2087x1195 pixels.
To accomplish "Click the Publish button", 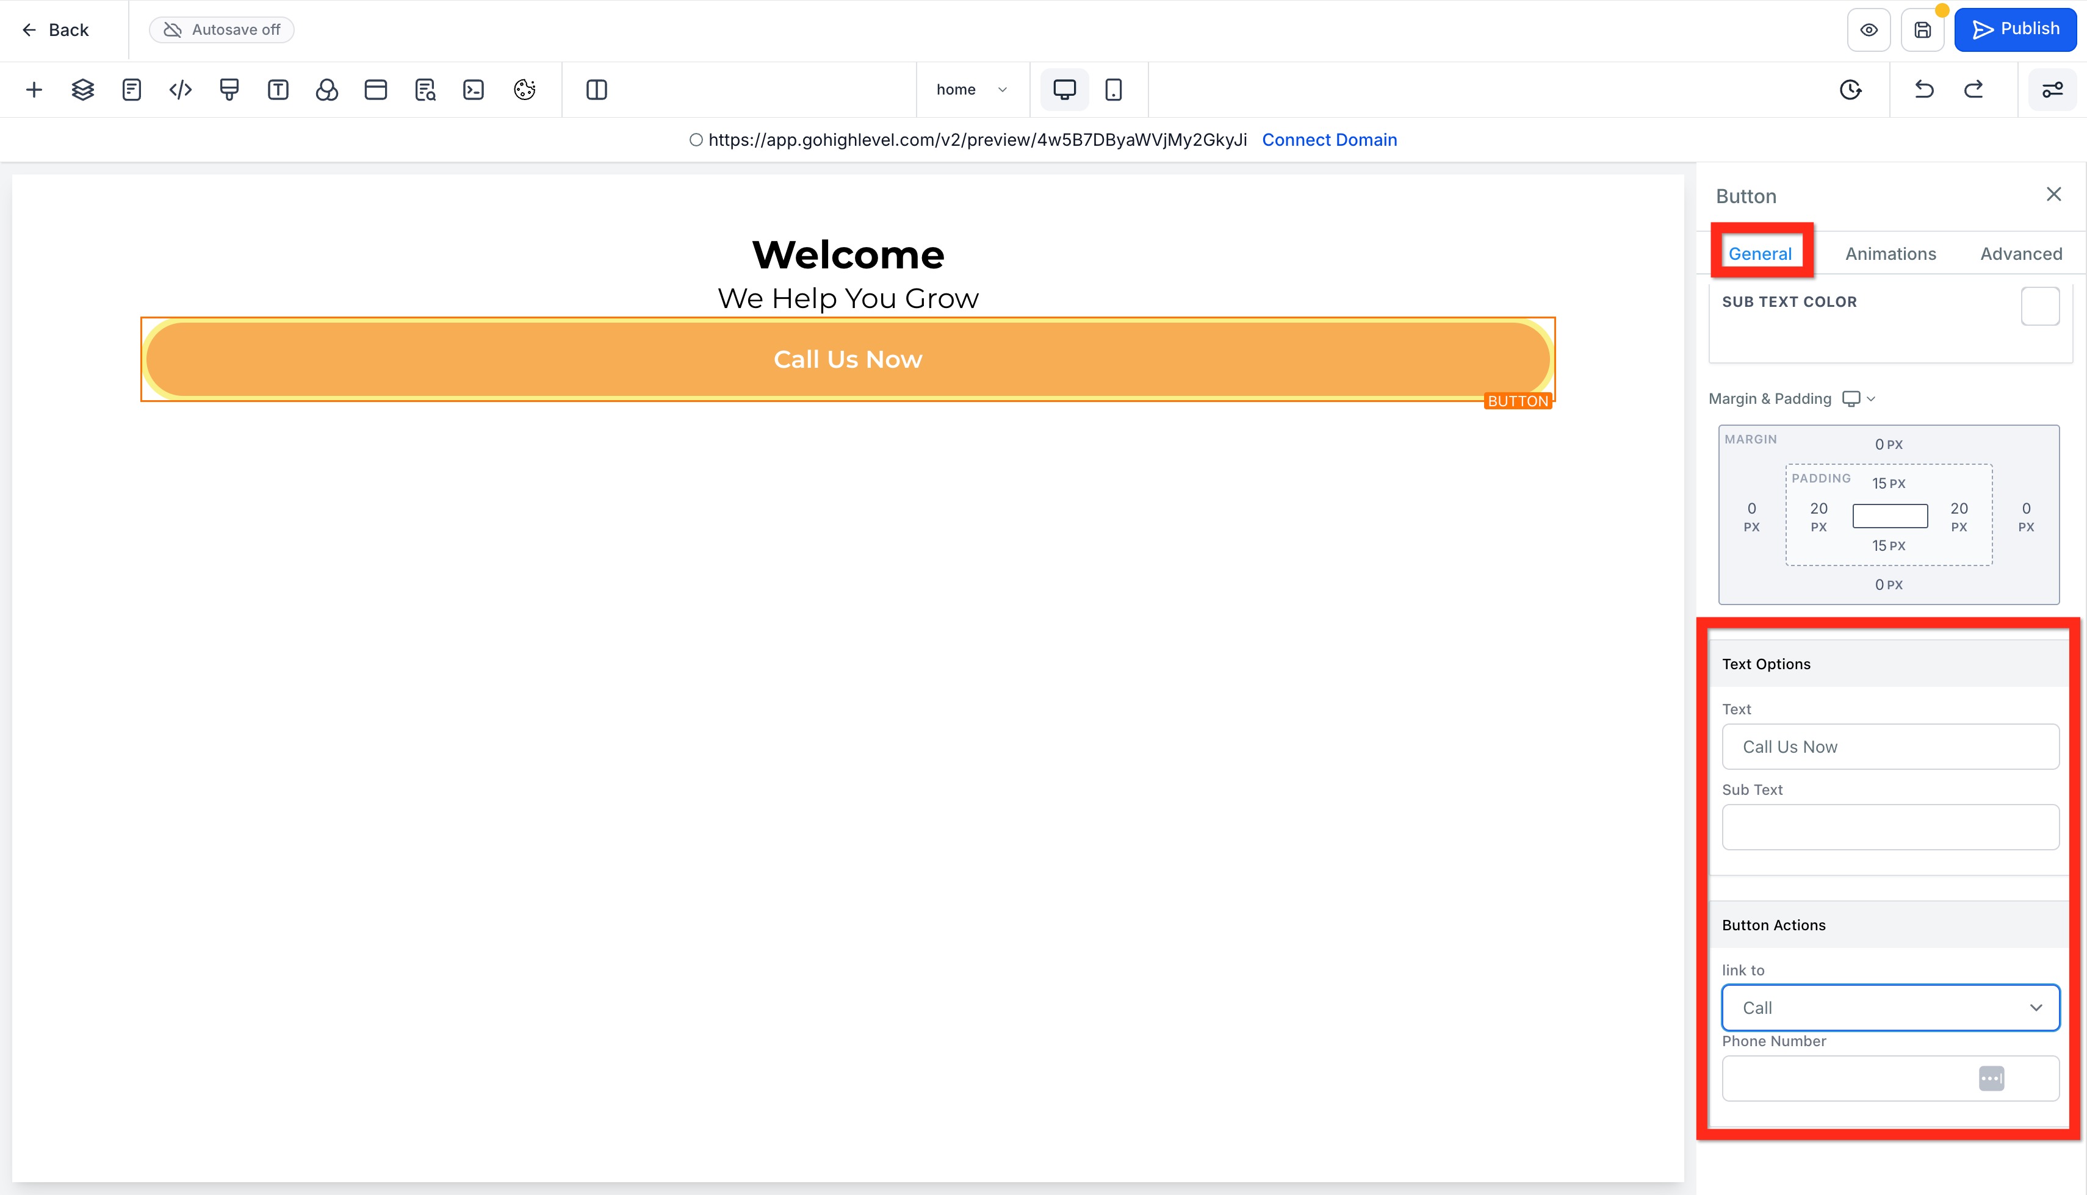I will coord(2015,29).
